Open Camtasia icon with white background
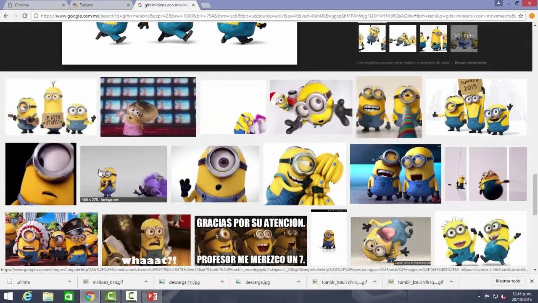Image resolution: width=538 pixels, height=303 pixels. tap(131, 296)
